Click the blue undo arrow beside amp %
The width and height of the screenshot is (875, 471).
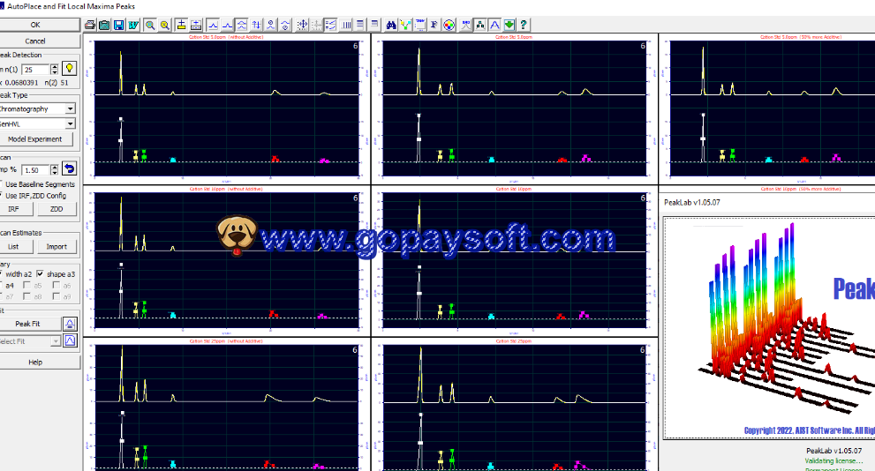[x=69, y=168]
